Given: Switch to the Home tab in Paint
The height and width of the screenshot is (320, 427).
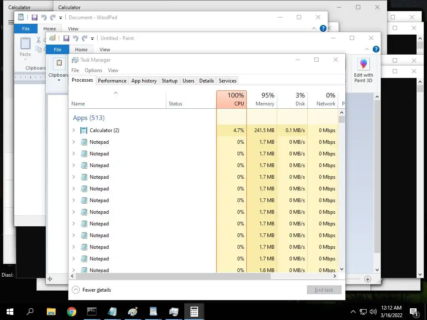Looking at the screenshot, I should tap(81, 50).
